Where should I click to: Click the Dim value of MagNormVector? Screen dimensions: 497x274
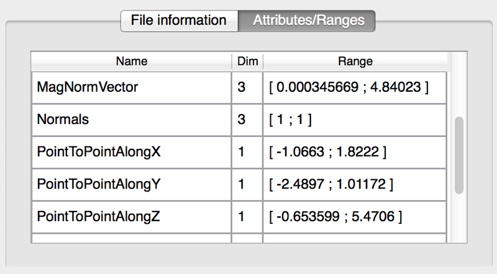tap(242, 87)
